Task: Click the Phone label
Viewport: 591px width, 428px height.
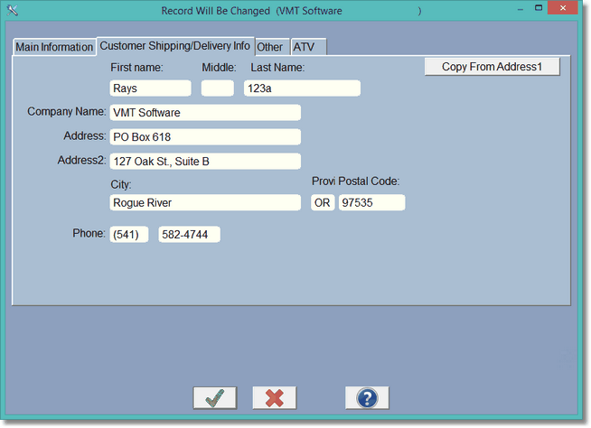Action: coord(89,233)
